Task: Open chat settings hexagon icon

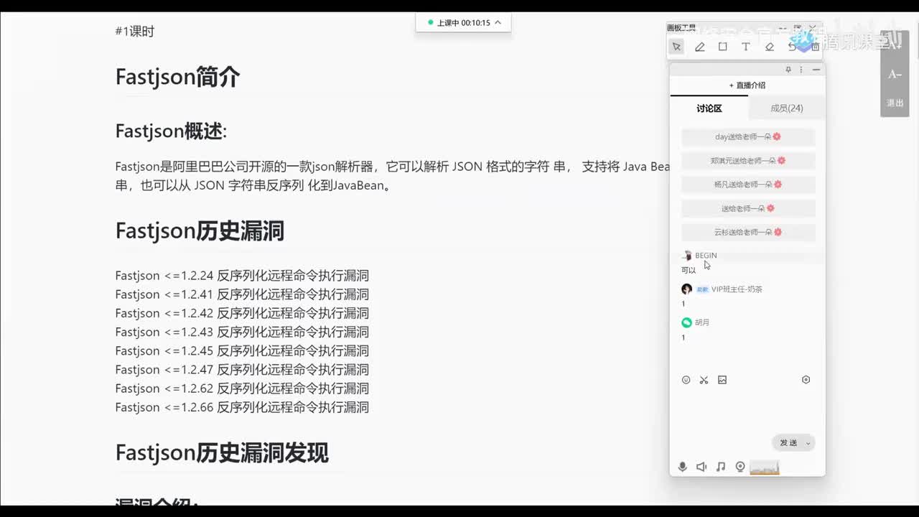Action: [806, 380]
